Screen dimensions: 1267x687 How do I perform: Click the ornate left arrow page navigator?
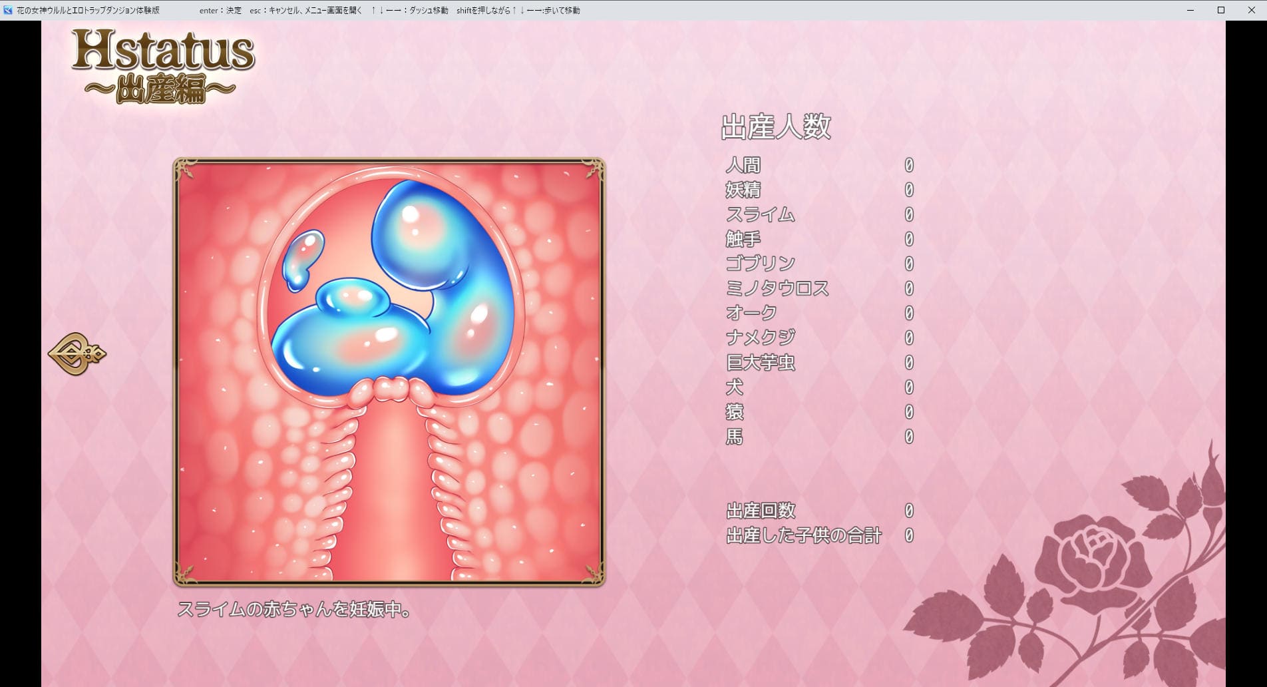tap(77, 354)
